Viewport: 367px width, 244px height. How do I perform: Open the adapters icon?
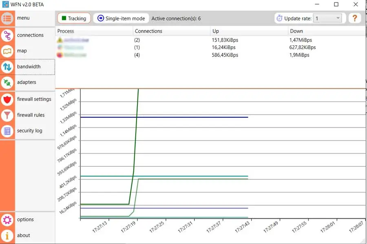click(7, 83)
